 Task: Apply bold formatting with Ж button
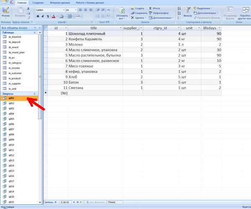[38, 16]
